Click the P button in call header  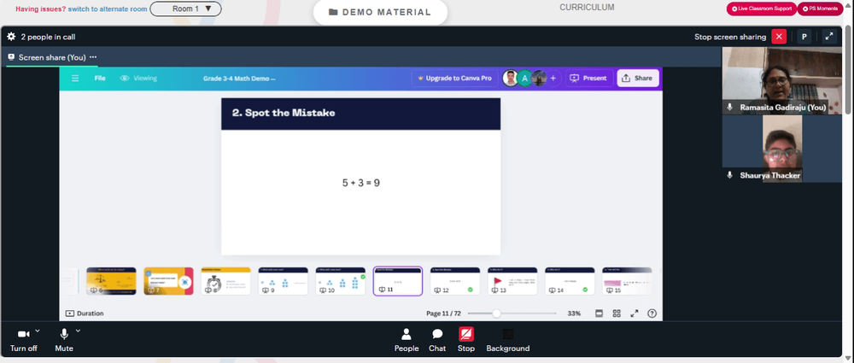pyautogui.click(x=804, y=37)
